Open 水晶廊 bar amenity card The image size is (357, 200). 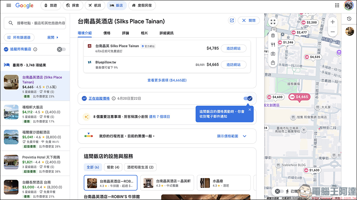[x=223, y=183]
